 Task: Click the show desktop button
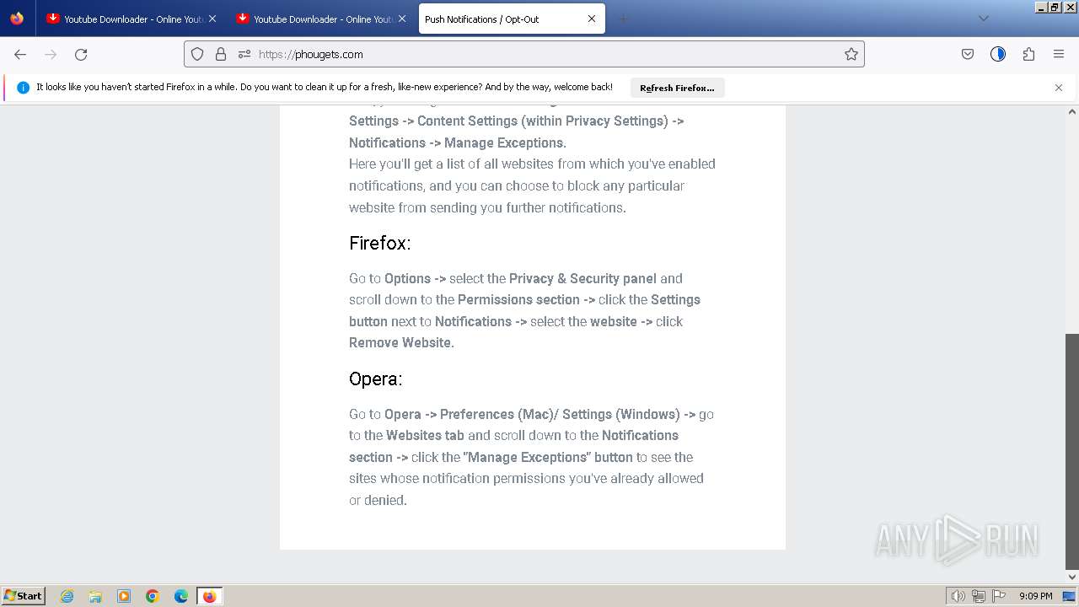pyautogui.click(x=1070, y=596)
